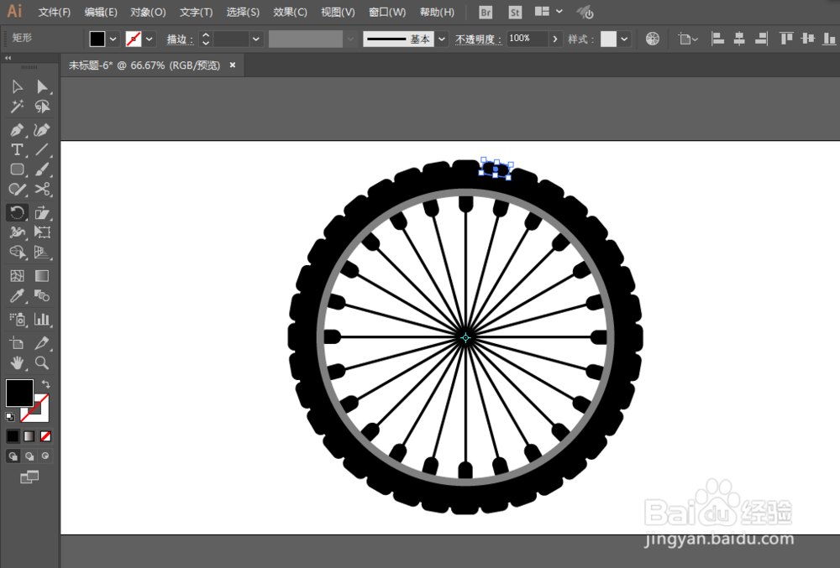Open Adobe Bridge via Br icon
Viewport: 840px width, 568px height.
[x=486, y=13]
